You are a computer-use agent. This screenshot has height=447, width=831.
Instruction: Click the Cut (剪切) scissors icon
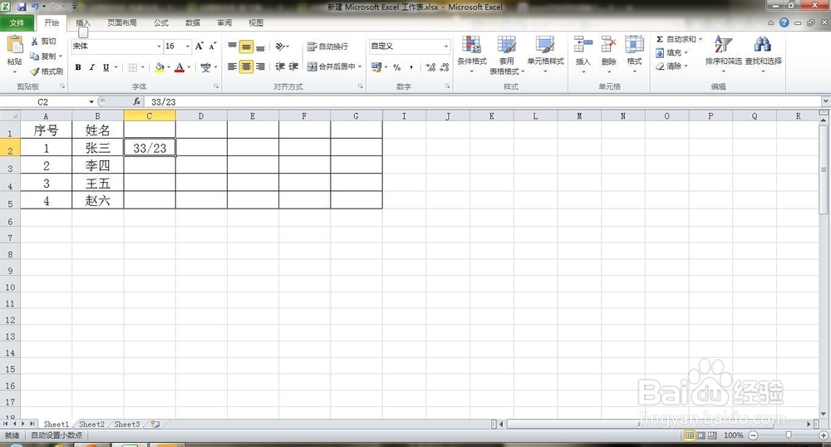[x=35, y=42]
